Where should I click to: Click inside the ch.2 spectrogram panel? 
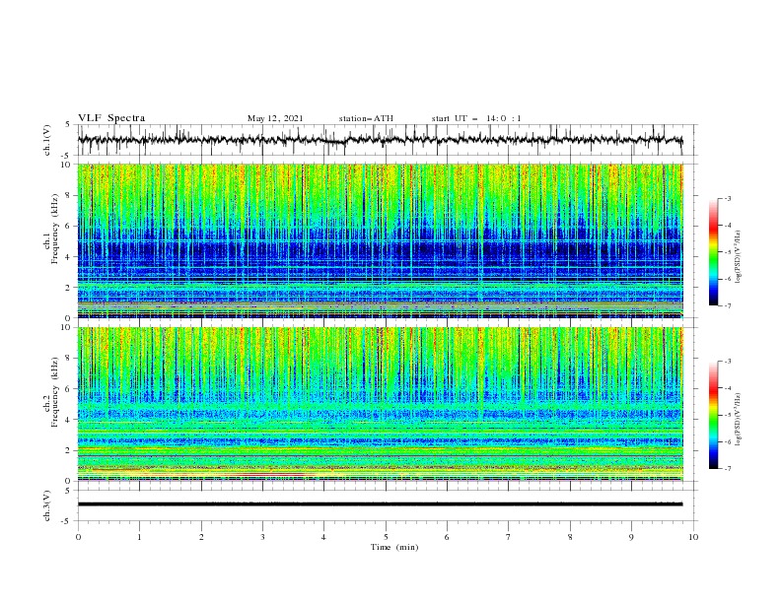pos(380,404)
